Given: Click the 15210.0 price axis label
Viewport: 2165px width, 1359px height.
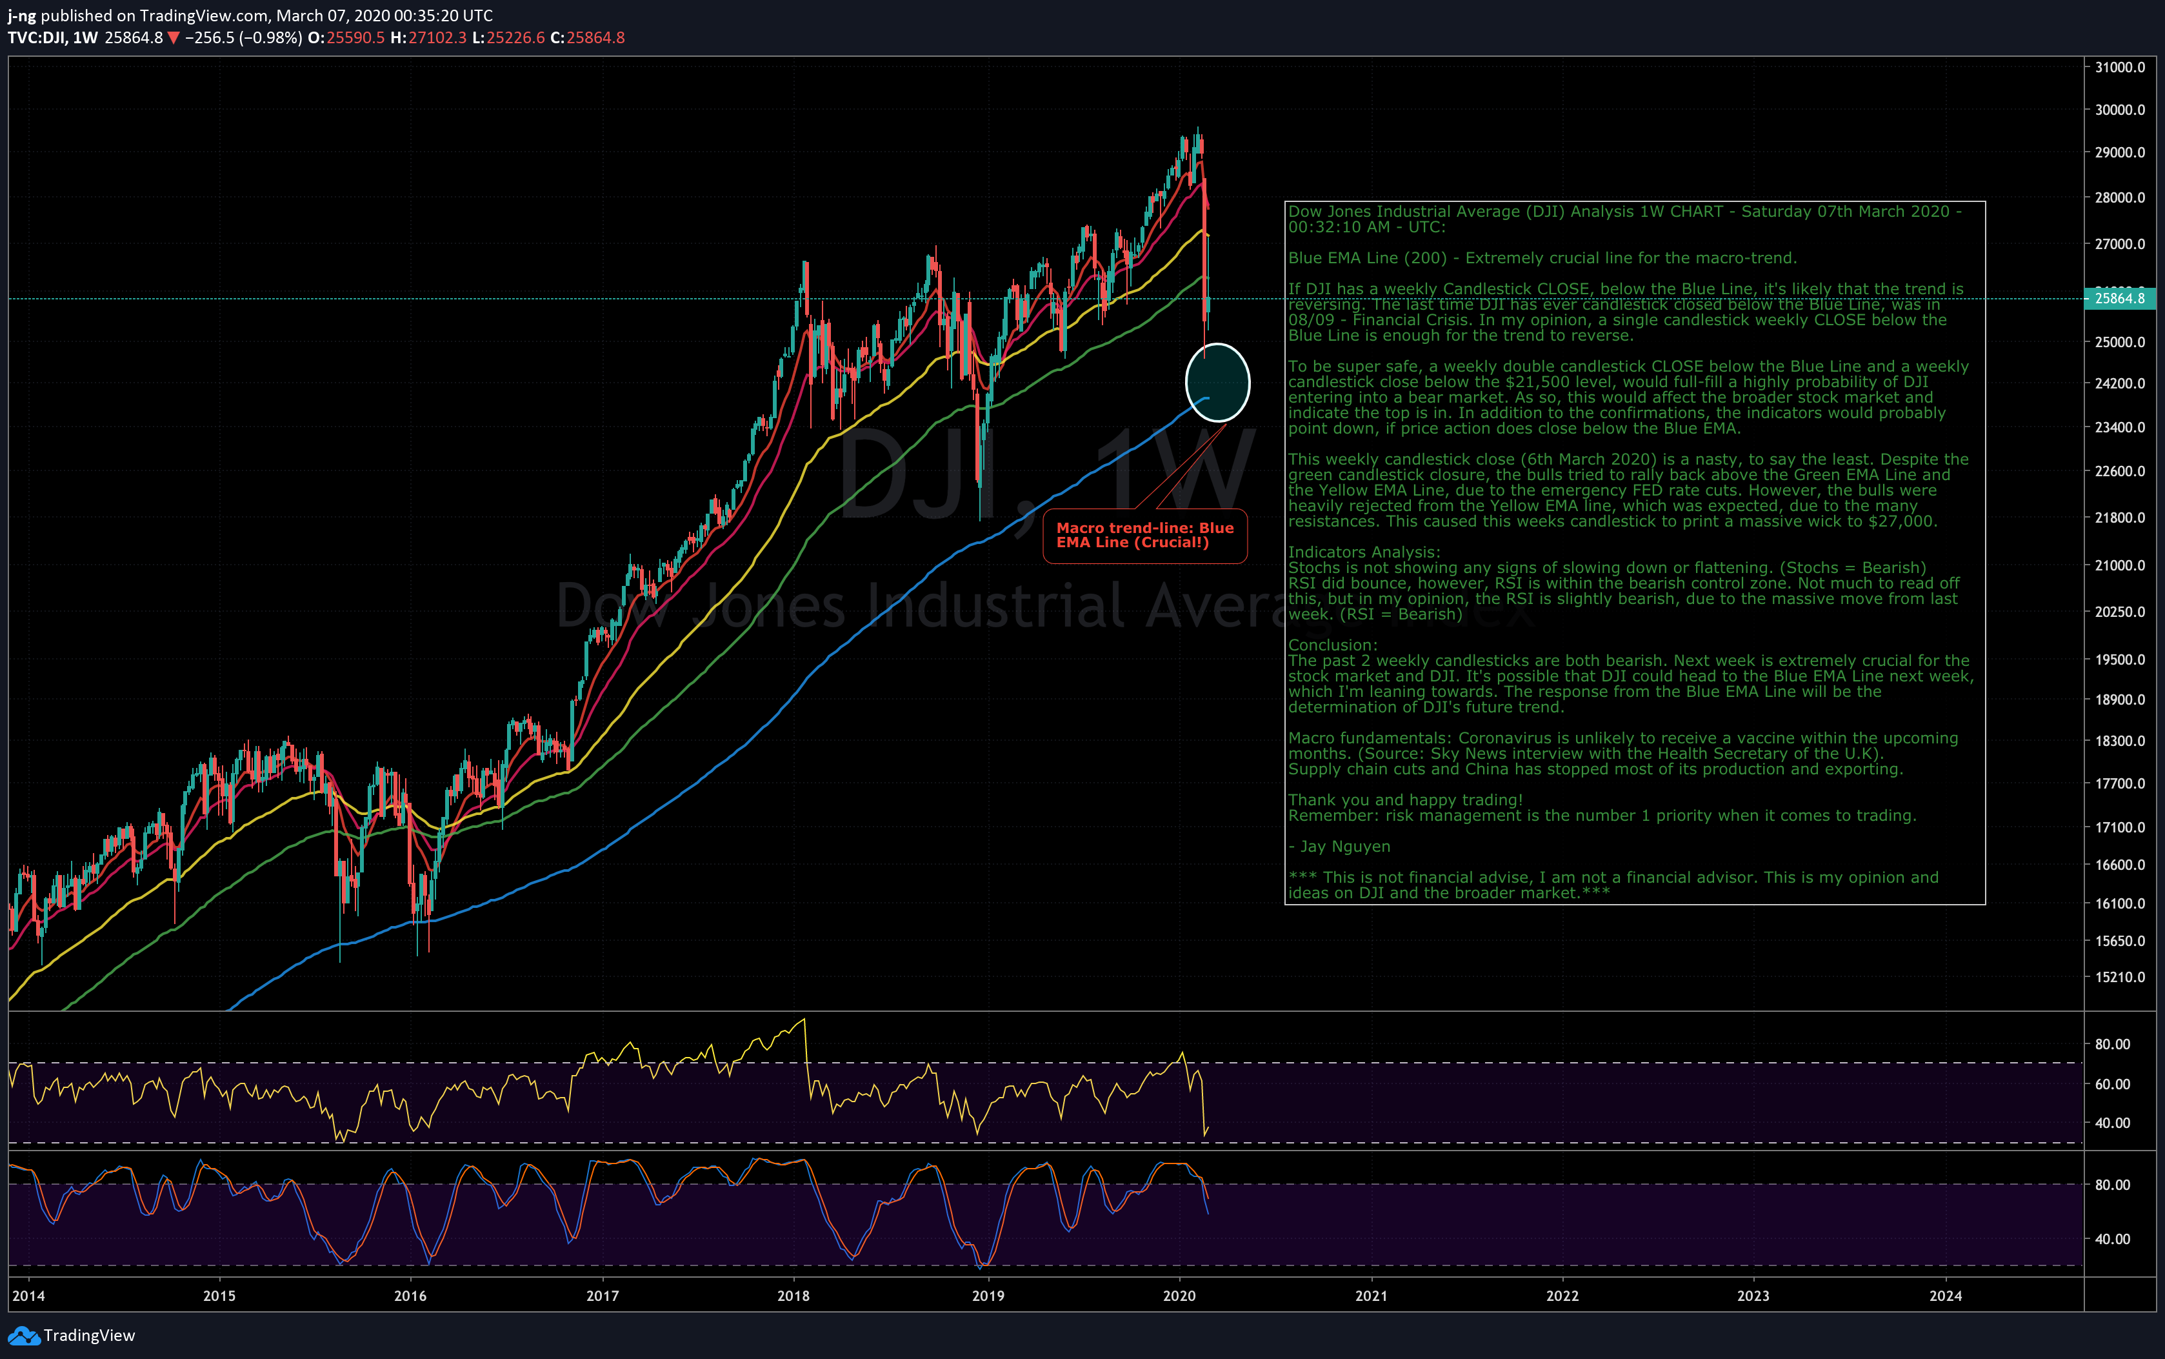Looking at the screenshot, I should coord(2120,977).
